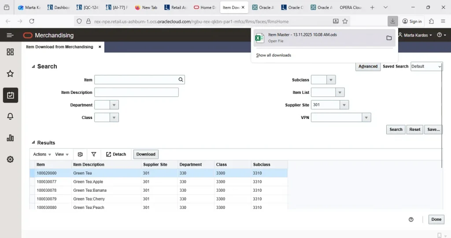The image size is (451, 238).
Task: Open the Reports bar chart icon
Action: point(11,138)
